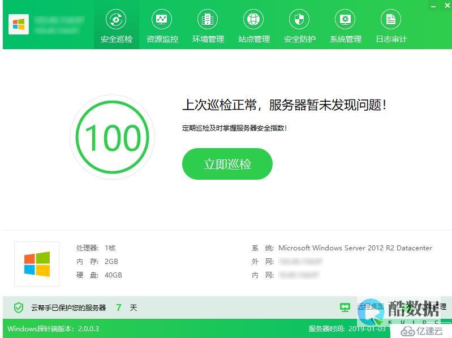This screenshot has height=338, width=452.
Task: Click the Windows探针端版本: 2.0.0.3 status text
Action: (x=53, y=328)
